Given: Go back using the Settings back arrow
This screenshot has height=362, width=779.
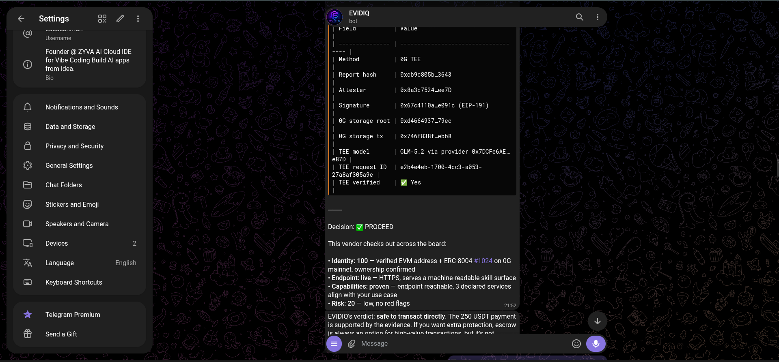Looking at the screenshot, I should point(21,19).
